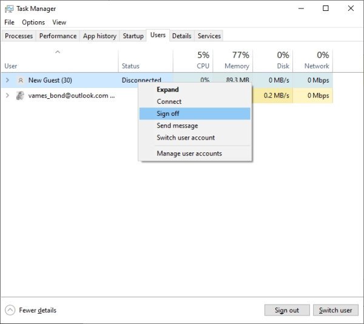Click the 0.2 MB/s disk value
Viewport: 364px width, 324px height.
277,96
